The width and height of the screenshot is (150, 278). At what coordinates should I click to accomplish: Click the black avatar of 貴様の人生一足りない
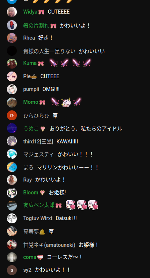[12, 51]
